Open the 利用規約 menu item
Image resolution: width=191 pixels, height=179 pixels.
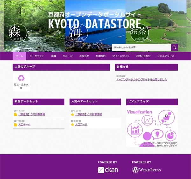pos(101,56)
